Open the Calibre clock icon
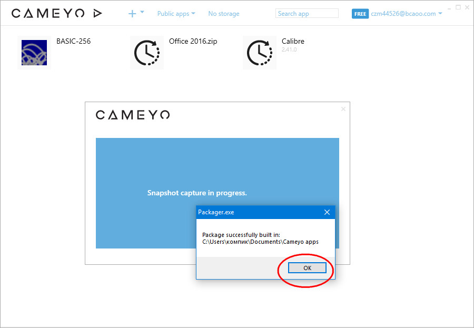 coord(260,53)
